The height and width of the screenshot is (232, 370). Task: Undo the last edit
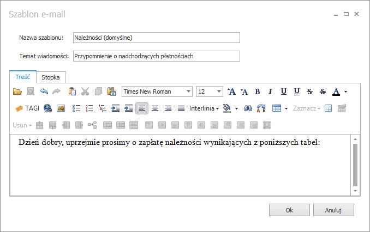[44, 91]
